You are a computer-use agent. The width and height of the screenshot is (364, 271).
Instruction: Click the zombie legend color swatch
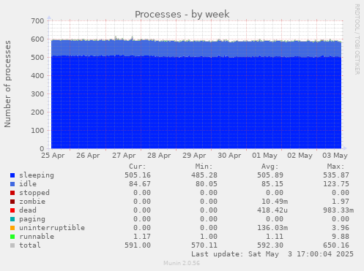pyautogui.click(x=12, y=202)
